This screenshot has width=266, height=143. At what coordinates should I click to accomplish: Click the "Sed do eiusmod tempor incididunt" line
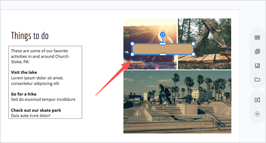[43, 99]
